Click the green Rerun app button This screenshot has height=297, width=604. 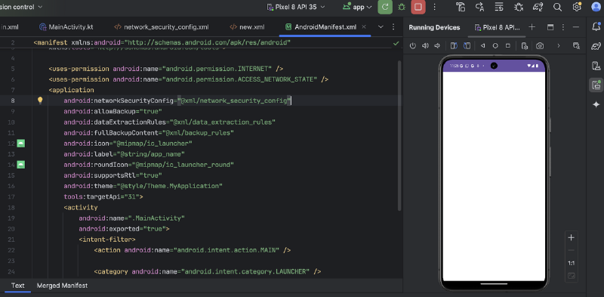pyautogui.click(x=385, y=7)
